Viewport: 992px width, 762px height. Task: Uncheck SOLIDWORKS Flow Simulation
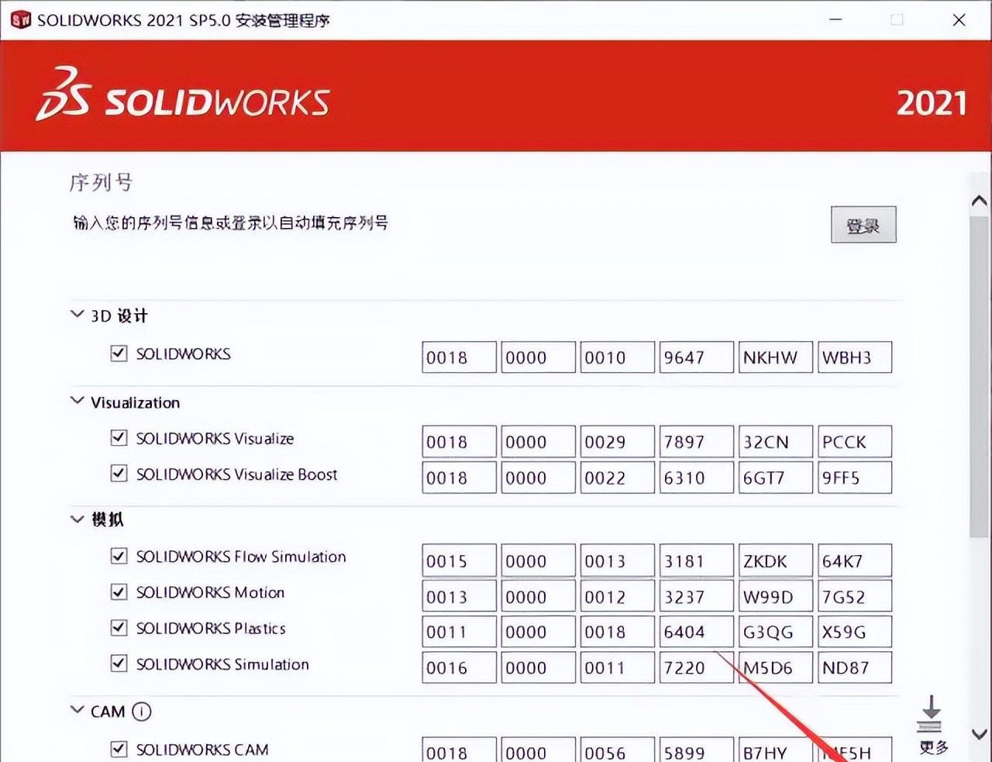coord(119,556)
